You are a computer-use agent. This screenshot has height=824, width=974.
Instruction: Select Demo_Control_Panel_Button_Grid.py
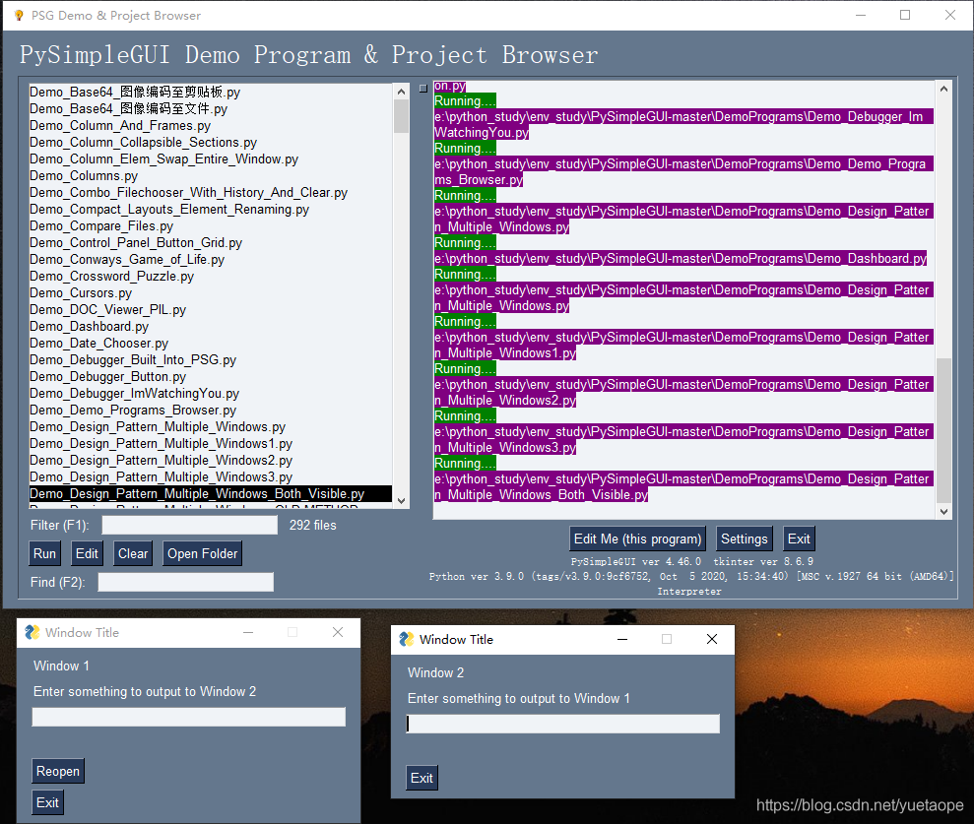click(x=211, y=243)
